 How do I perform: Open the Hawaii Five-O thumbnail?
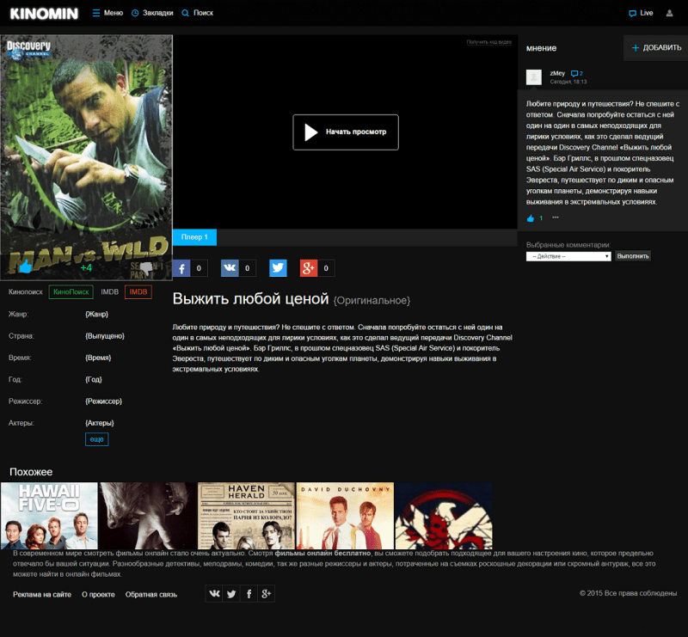point(49,516)
